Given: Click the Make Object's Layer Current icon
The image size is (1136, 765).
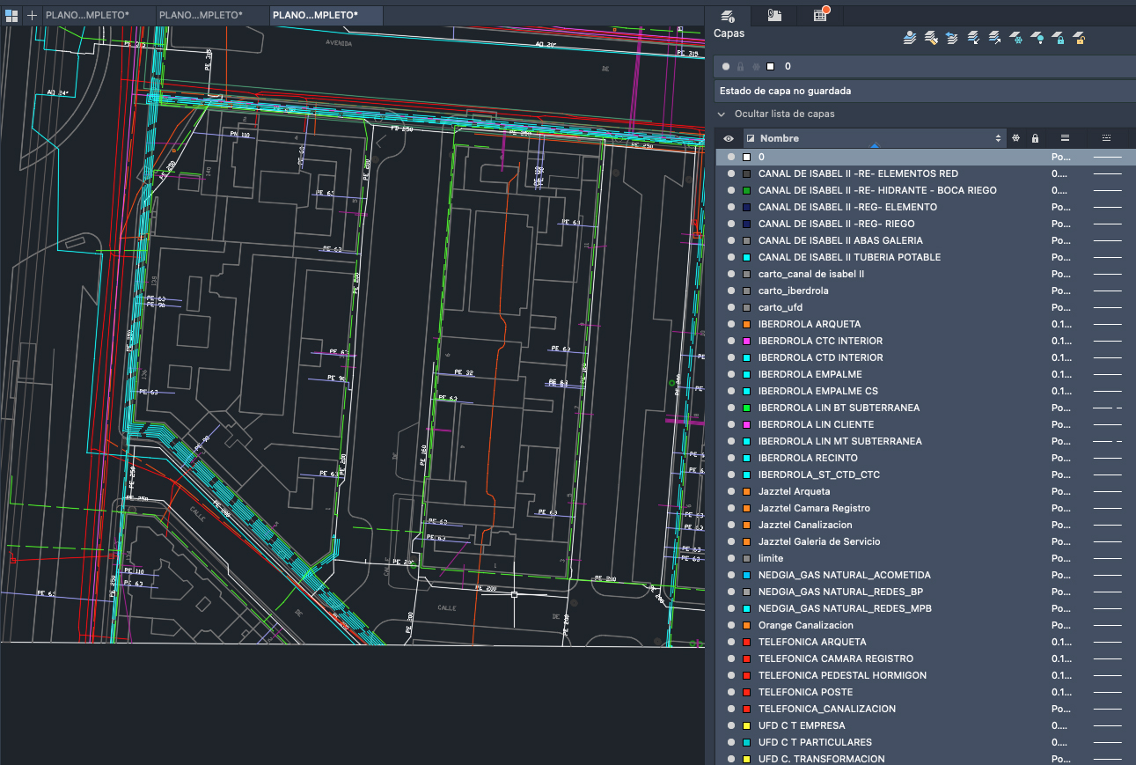Looking at the screenshot, I should point(909,38).
